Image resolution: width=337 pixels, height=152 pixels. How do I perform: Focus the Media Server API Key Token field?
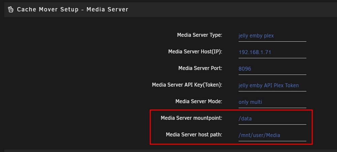point(272,86)
